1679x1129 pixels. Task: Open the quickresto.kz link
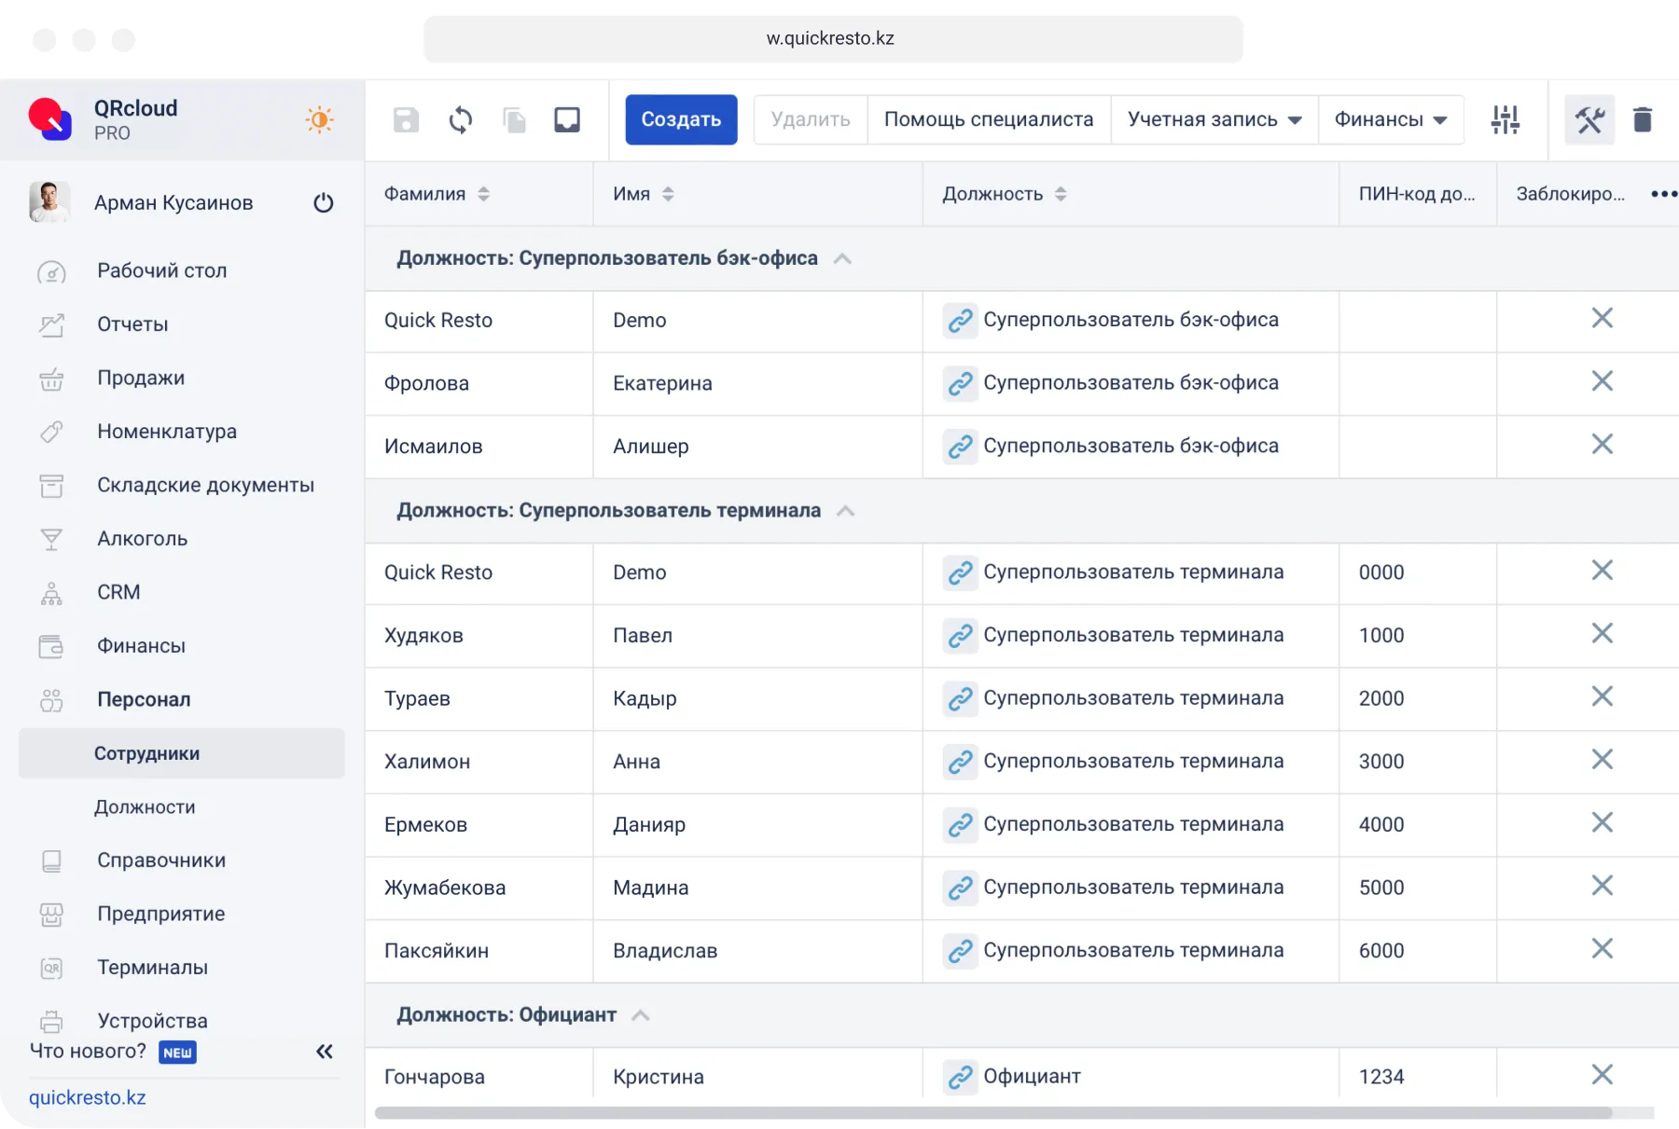(x=88, y=1097)
